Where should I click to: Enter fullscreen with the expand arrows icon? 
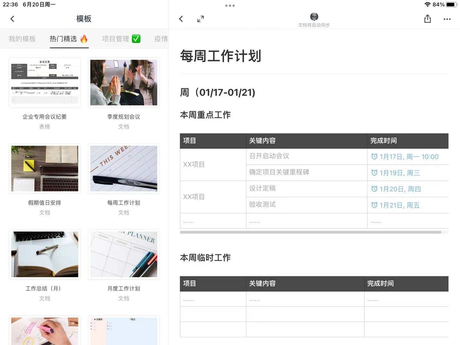pyautogui.click(x=201, y=19)
